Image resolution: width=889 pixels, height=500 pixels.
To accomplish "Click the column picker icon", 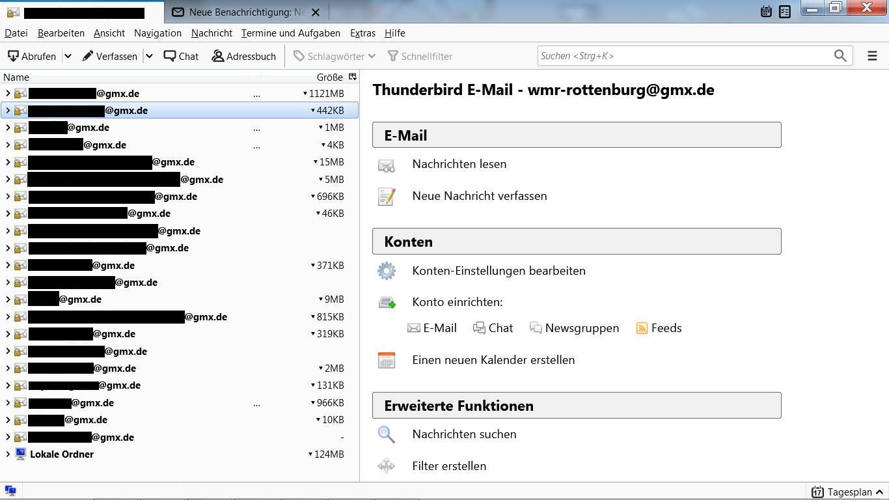I will [353, 77].
